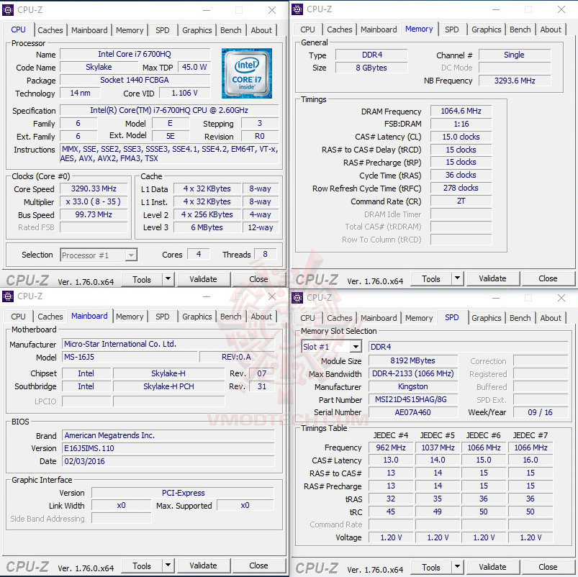578x577 pixels.
Task: Click Validate in the Mainboard window
Action: point(204,565)
